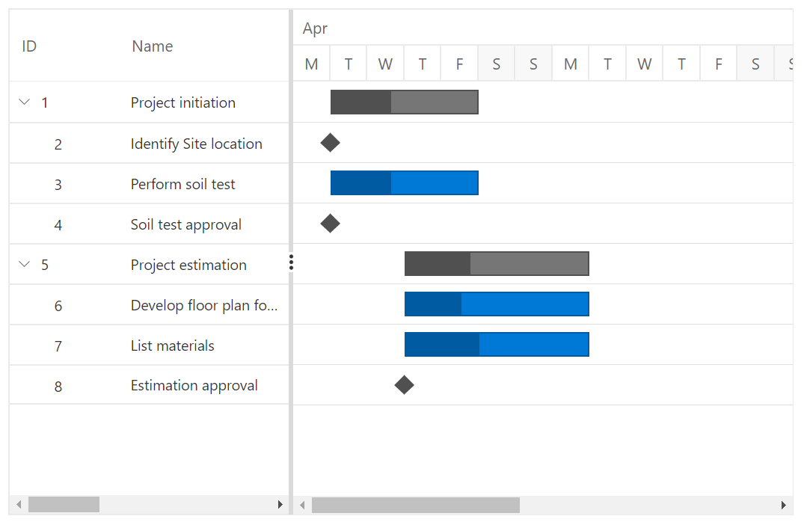
Task: Click the Apr month header in timeline
Action: click(x=314, y=28)
